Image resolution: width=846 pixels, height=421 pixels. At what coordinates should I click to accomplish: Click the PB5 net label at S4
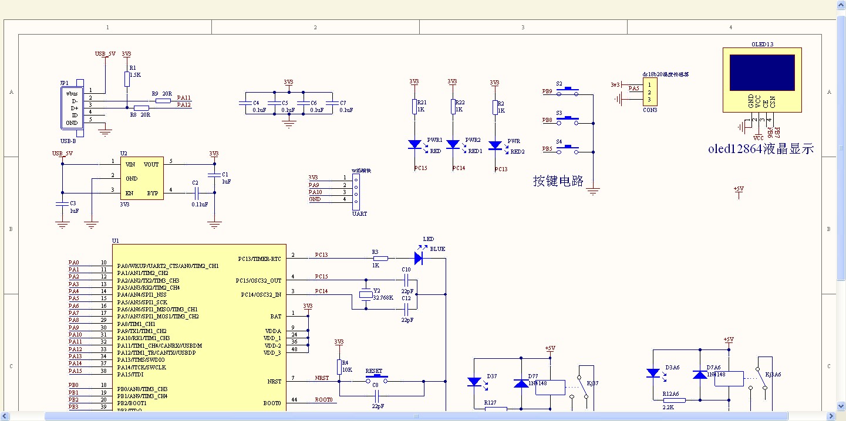tap(547, 149)
